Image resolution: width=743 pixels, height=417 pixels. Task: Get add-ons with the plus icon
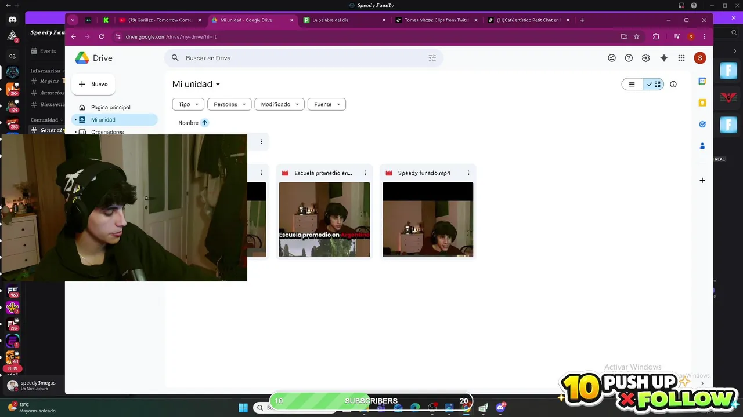702,180
